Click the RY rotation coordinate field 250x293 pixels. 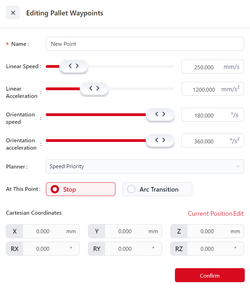(x=125, y=249)
